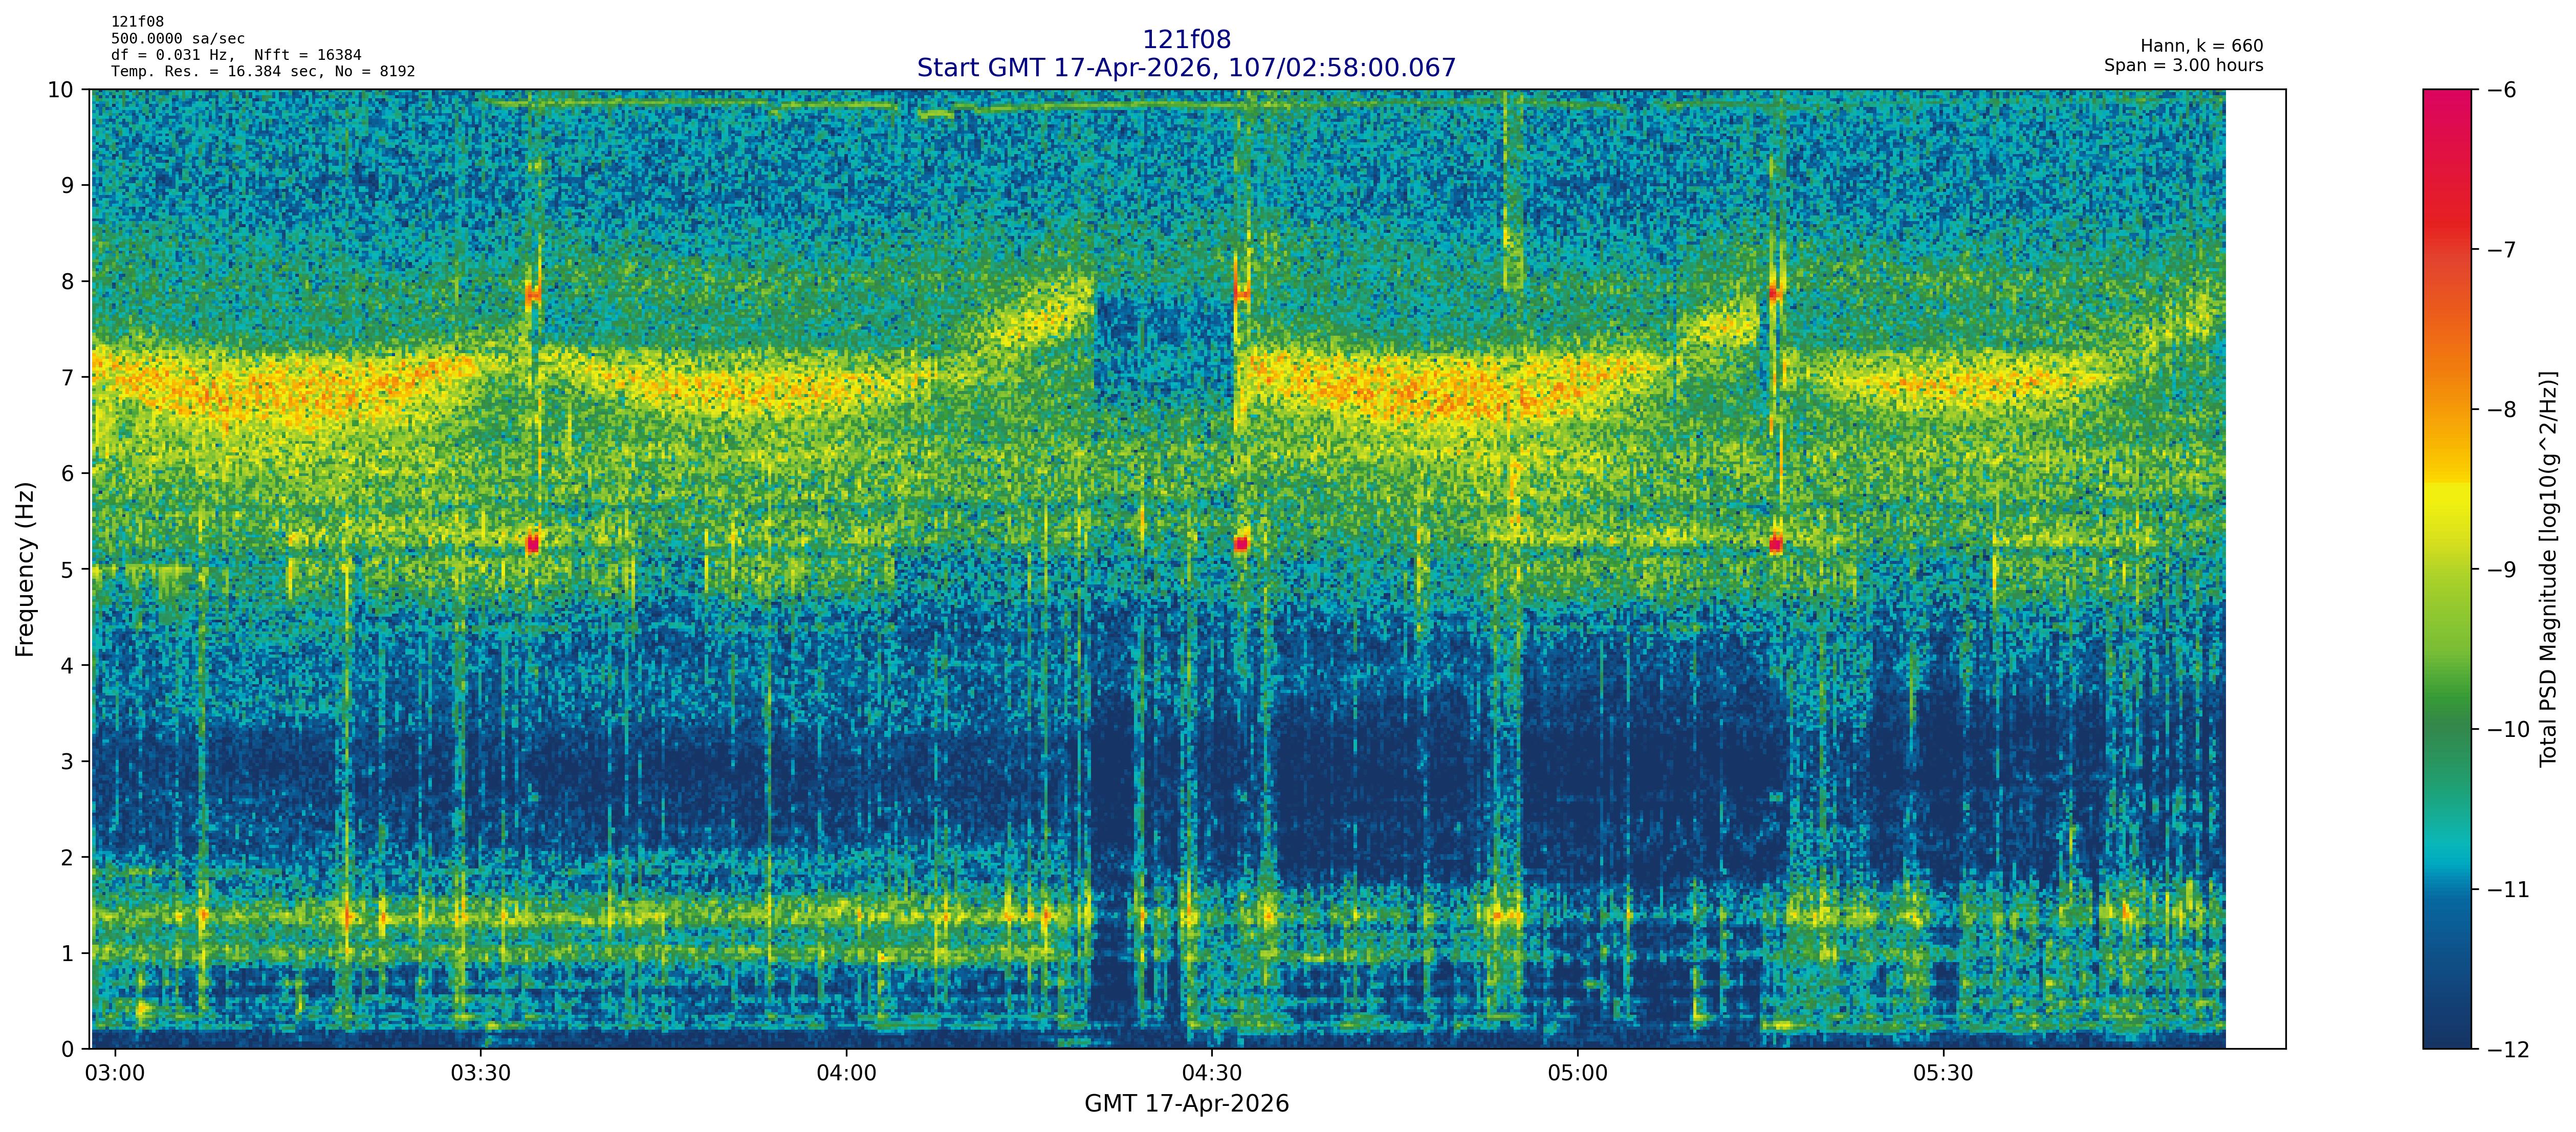2576x1132 pixels.
Task: Click the 04:00 time axis tick label
Action: 846,1074
